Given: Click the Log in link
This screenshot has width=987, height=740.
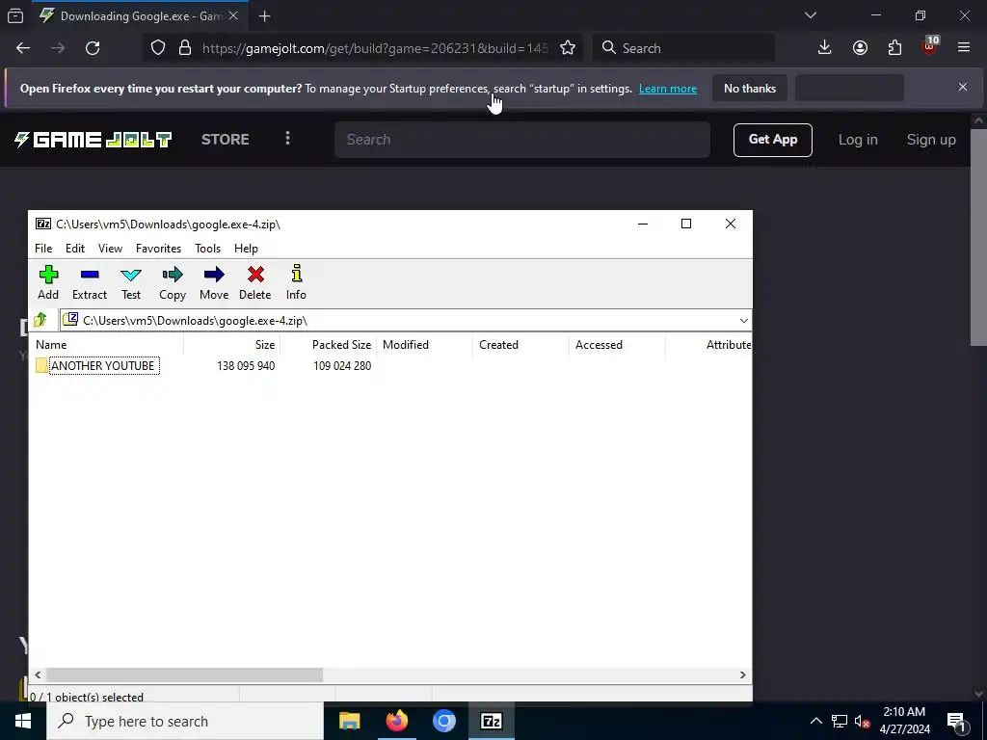Looking at the screenshot, I should (857, 140).
